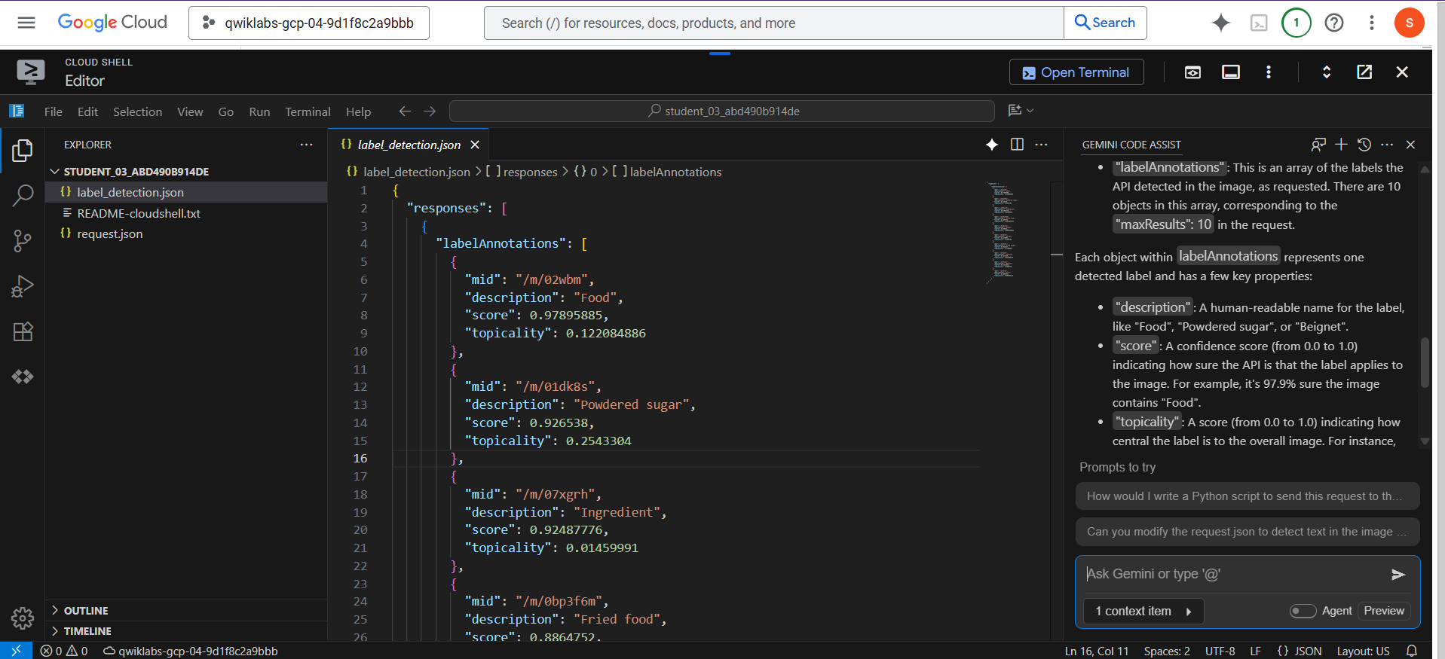The height and width of the screenshot is (659, 1445).
Task: Open the Extensions view icon
Action: (x=23, y=331)
